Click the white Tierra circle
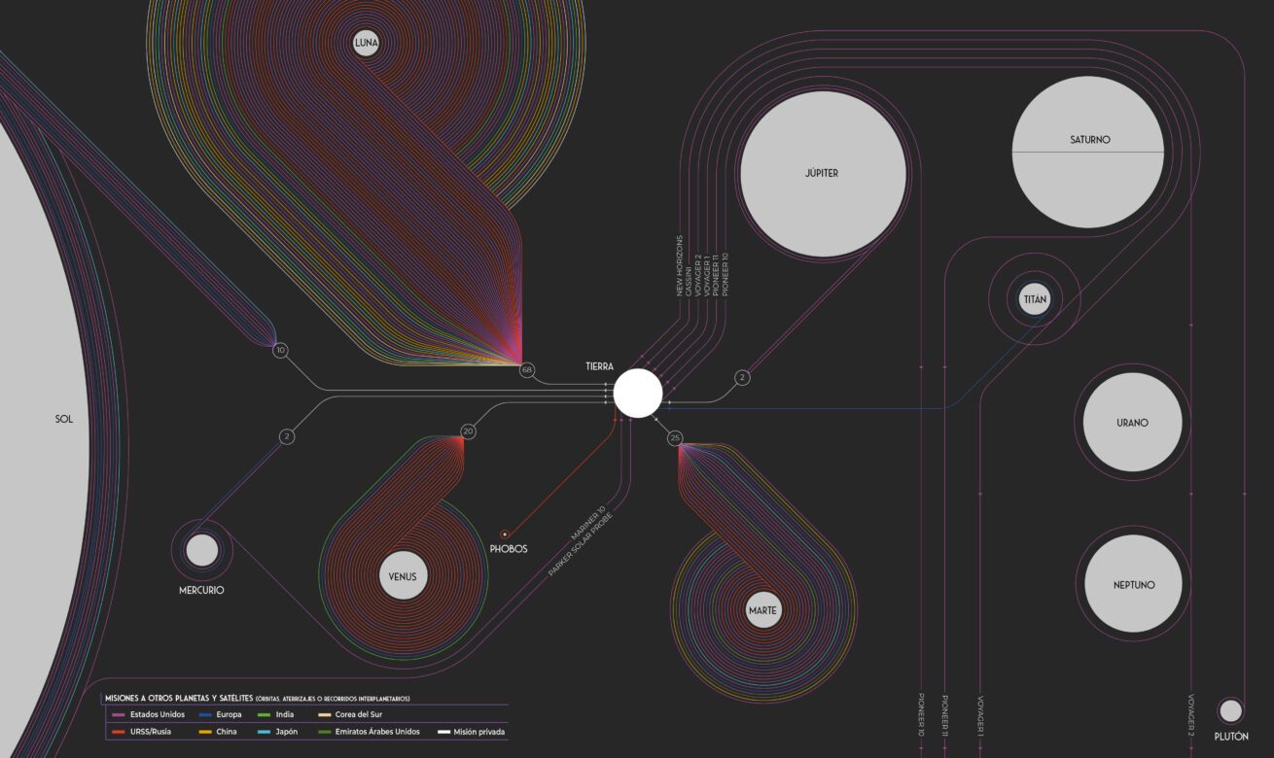The width and height of the screenshot is (1274, 758). (x=638, y=394)
